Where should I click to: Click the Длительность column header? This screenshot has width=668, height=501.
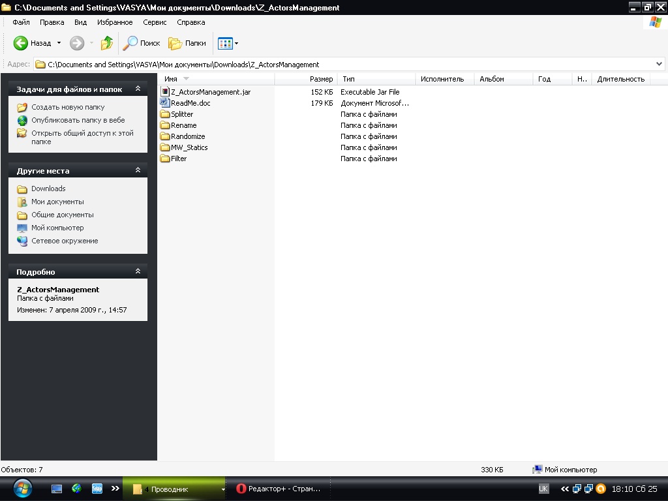[x=621, y=79]
